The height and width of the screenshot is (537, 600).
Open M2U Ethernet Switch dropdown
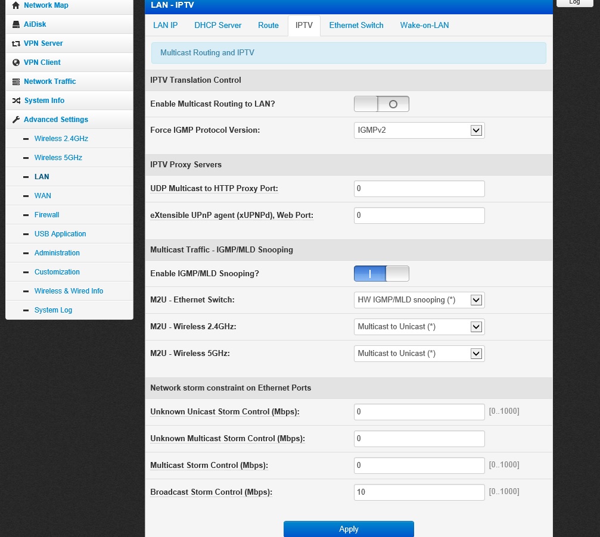419,300
